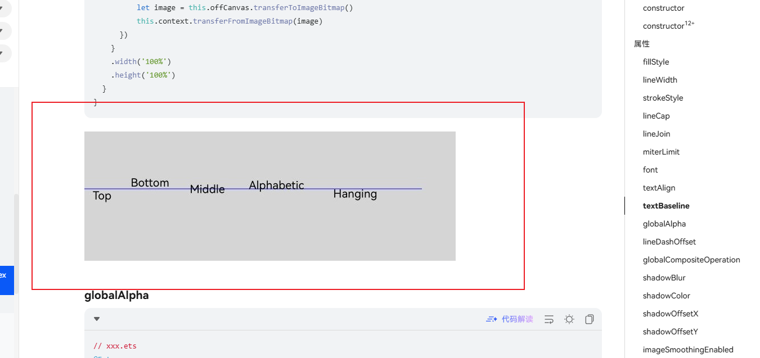
Task: Switch code theme with sun icon
Action: tap(569, 319)
